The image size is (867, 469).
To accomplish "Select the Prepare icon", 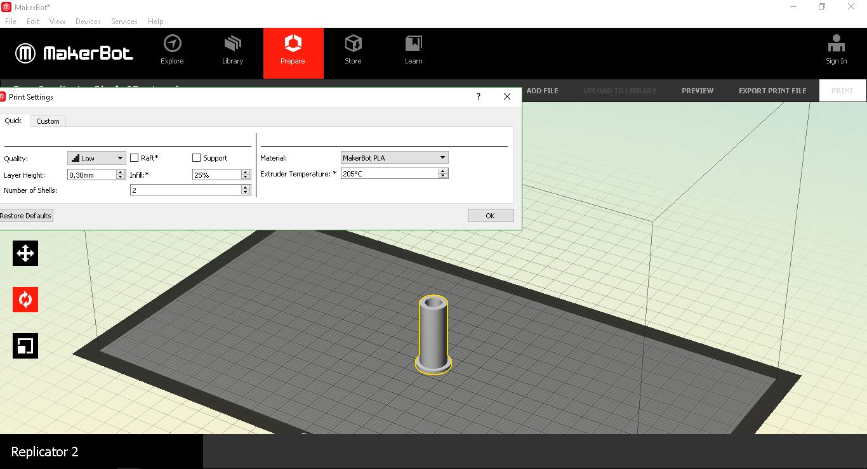I will click(293, 44).
